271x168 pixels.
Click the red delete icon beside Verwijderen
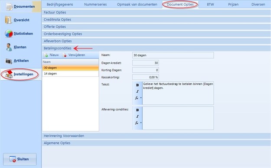tap(65, 55)
